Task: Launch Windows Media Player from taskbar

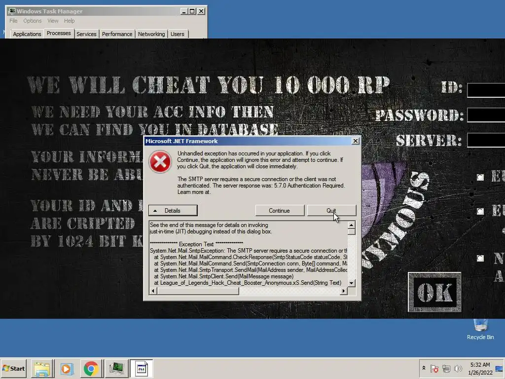Action: [x=67, y=369]
